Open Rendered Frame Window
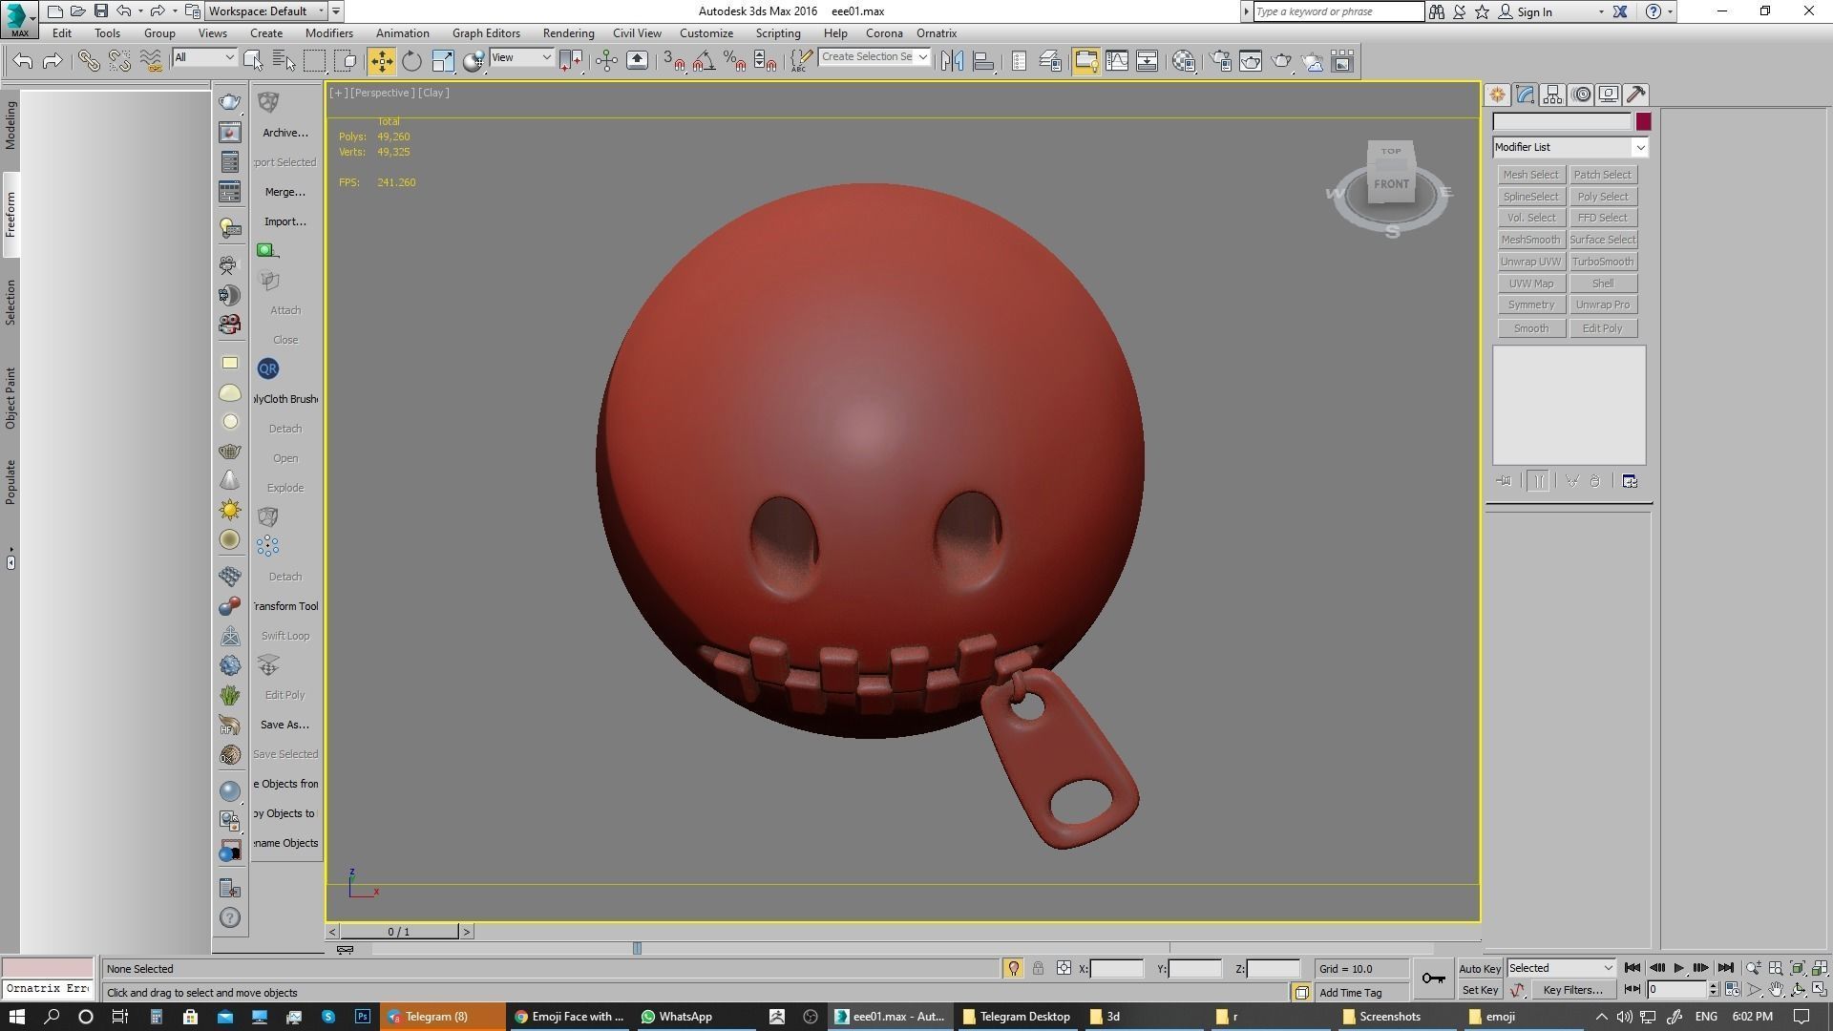Viewport: 1833px width, 1031px height. [1251, 61]
